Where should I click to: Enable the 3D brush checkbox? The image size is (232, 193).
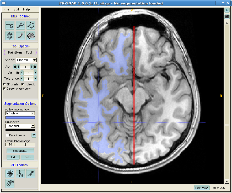[5, 85]
